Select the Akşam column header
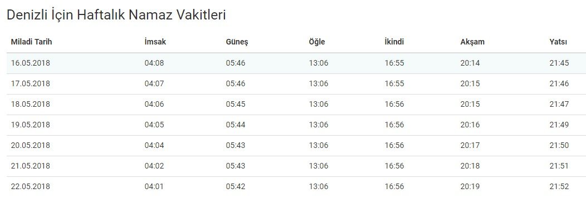Screen dimensions: 586x203 (472, 42)
